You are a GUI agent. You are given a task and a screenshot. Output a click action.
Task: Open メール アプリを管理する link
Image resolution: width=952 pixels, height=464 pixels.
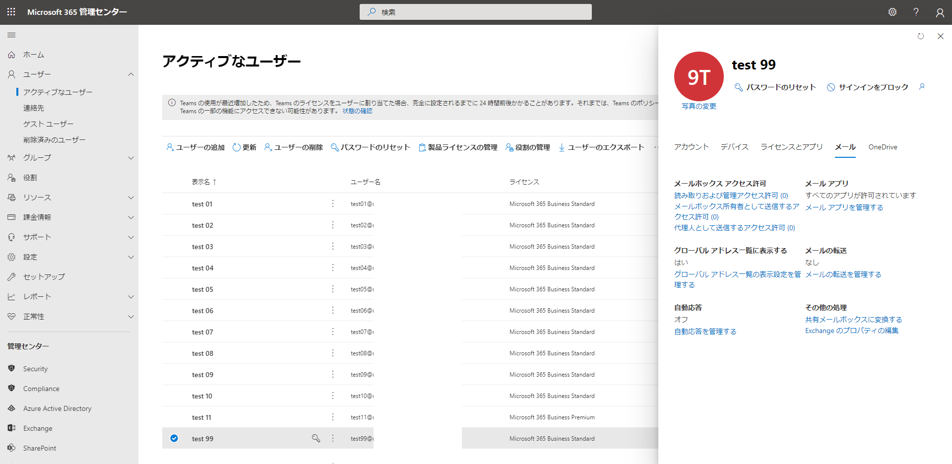pos(844,207)
